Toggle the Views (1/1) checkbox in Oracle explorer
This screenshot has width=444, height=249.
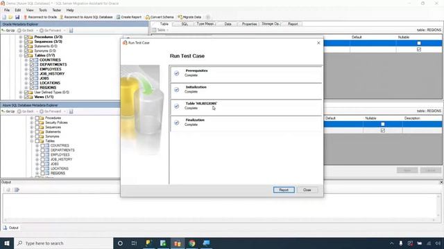click(x=26, y=97)
